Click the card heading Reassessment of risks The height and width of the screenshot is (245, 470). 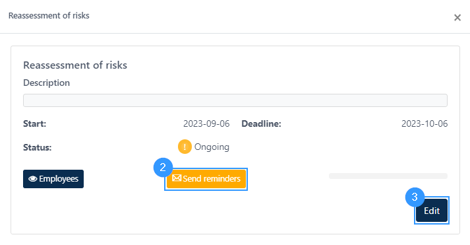pyautogui.click(x=75, y=65)
